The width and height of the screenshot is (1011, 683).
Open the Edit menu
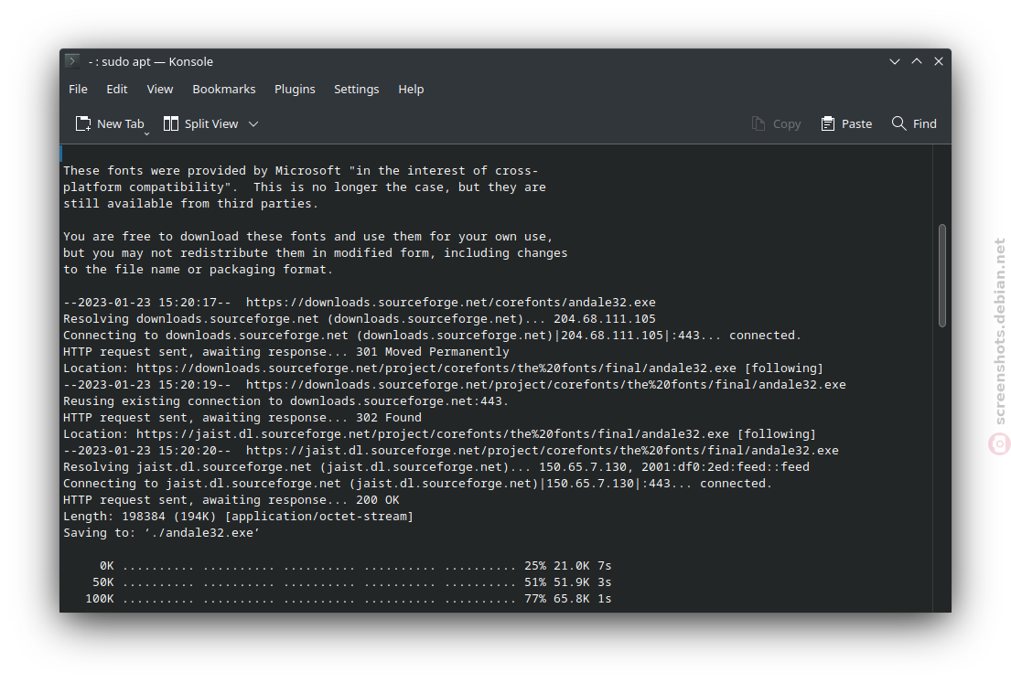coord(117,89)
